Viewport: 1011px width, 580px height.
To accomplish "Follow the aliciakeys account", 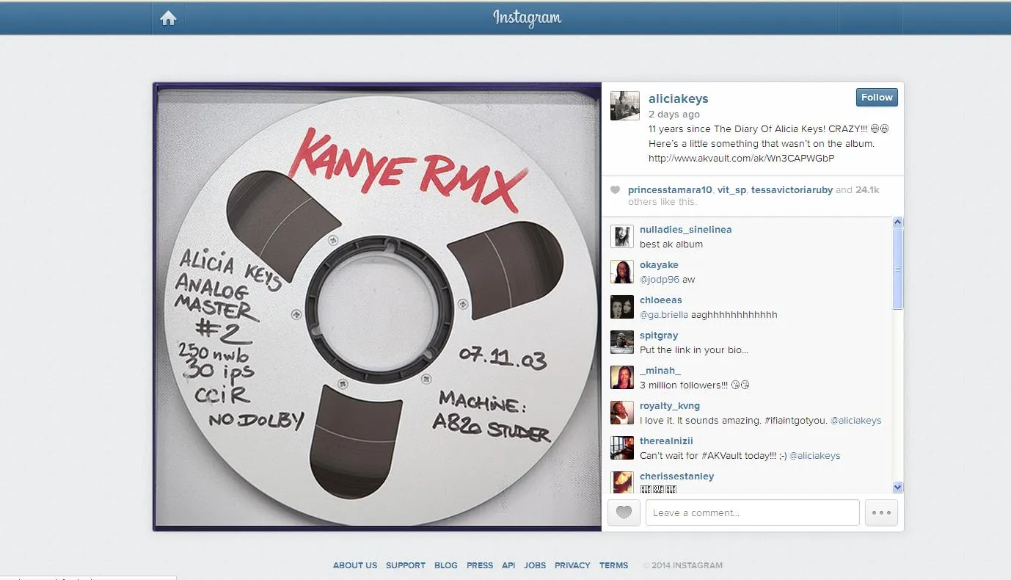I will pos(877,97).
